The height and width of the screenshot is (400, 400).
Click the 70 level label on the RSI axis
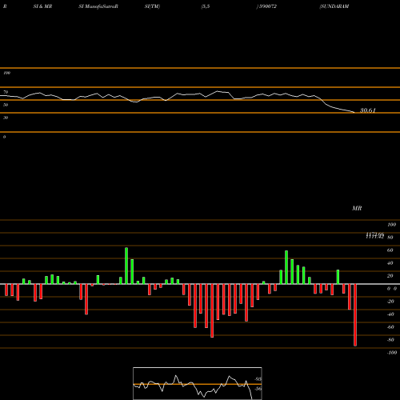click(6, 92)
